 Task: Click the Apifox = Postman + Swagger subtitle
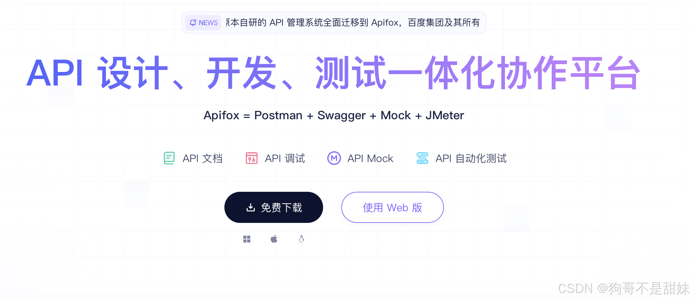(x=334, y=115)
